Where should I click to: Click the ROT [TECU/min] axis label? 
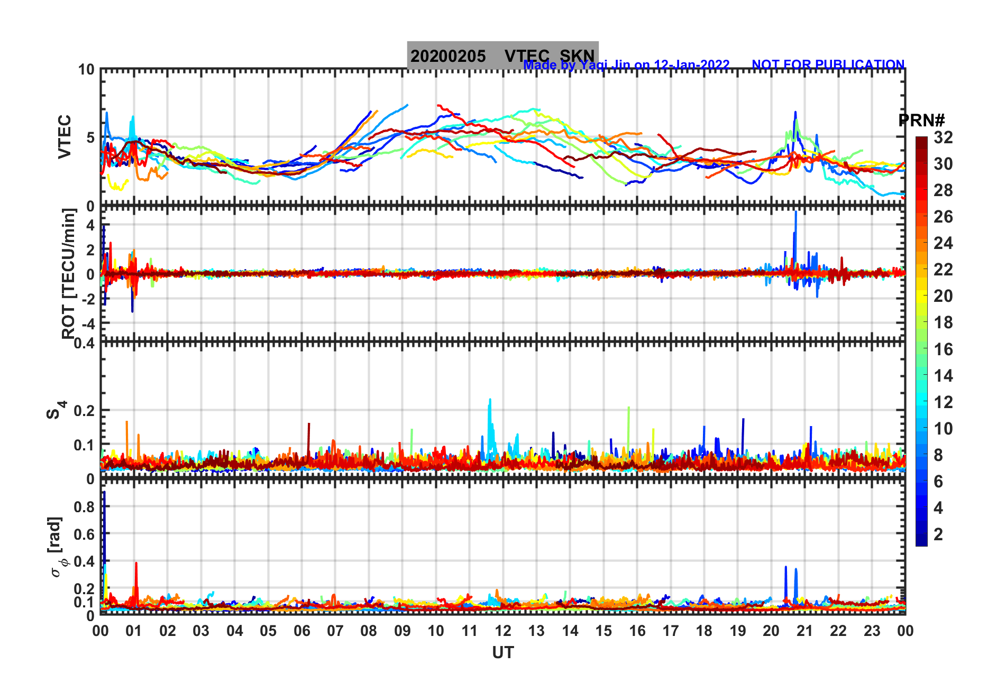coord(69,273)
